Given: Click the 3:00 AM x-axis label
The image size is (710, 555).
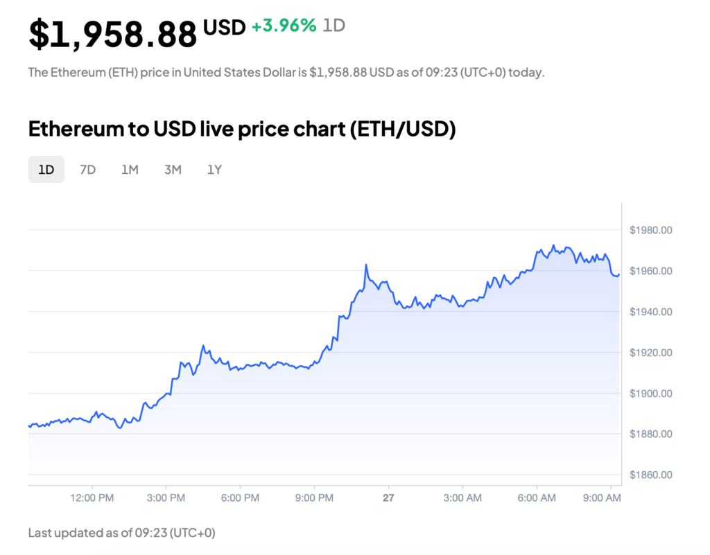Looking at the screenshot, I should pos(462,498).
